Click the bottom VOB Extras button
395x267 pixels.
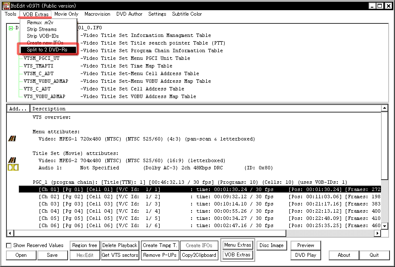point(237,255)
